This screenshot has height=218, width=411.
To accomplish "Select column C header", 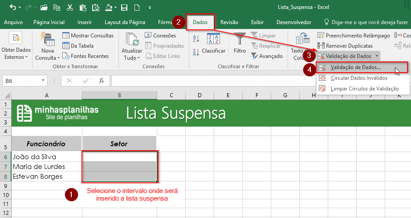I will click(x=171, y=95).
